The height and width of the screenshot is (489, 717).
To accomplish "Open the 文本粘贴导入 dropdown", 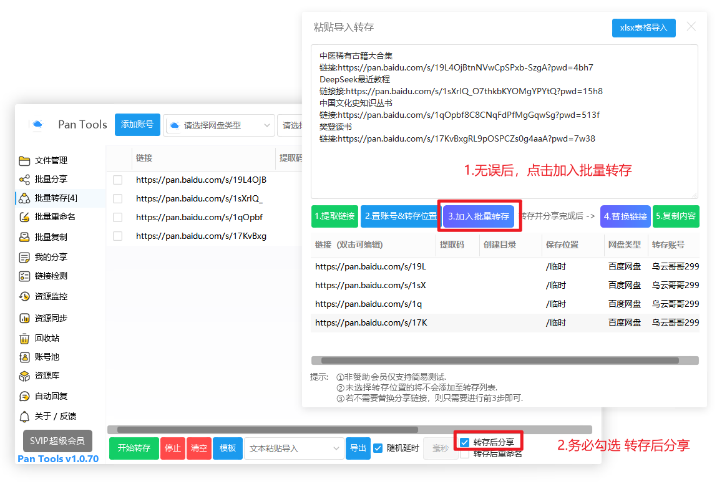I will coord(294,448).
